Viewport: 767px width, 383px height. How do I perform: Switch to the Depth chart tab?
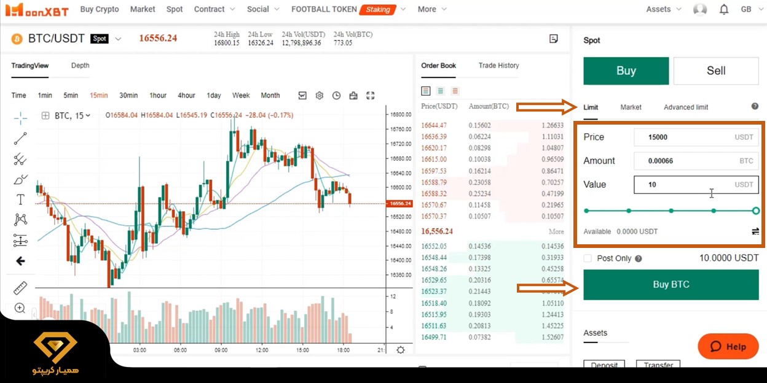79,66
